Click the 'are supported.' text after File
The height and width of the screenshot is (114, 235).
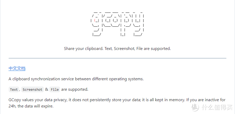click(75, 89)
